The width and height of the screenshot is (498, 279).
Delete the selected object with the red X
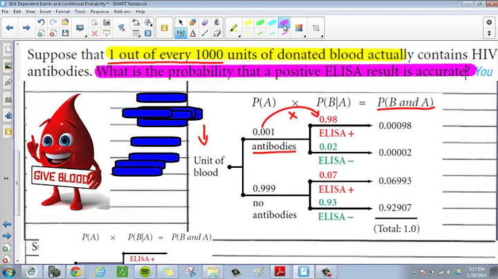(94, 33)
